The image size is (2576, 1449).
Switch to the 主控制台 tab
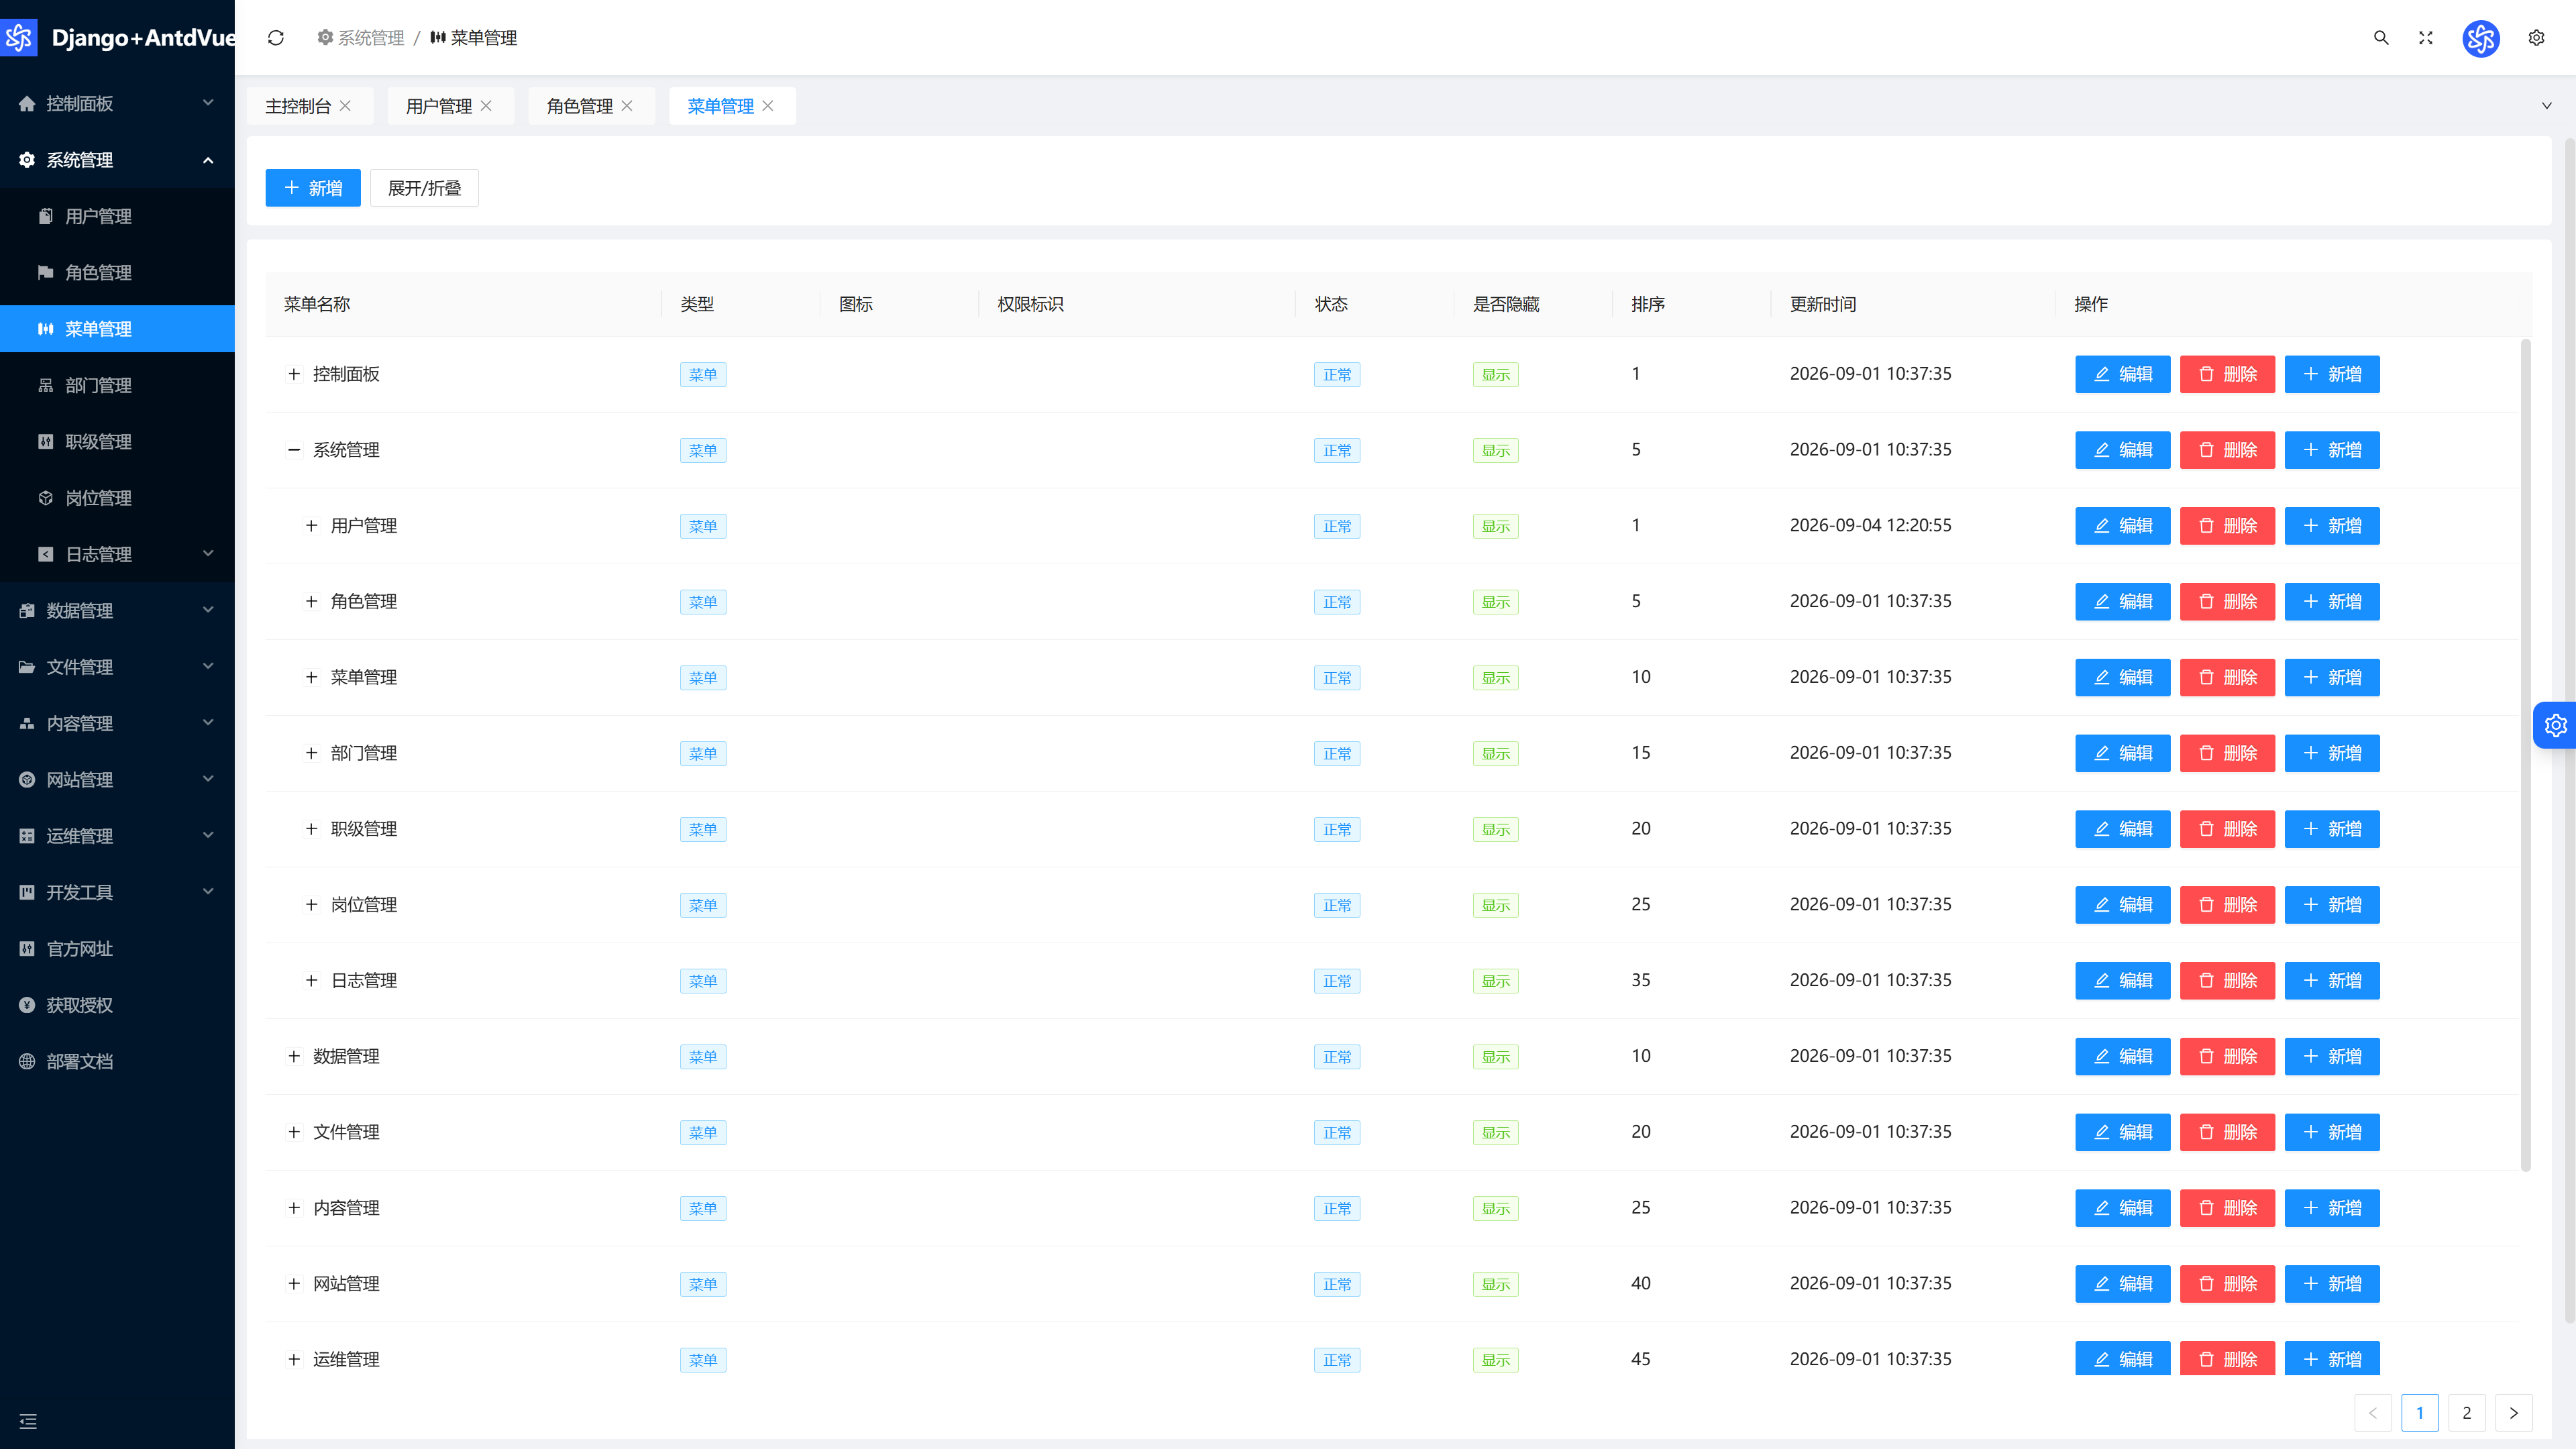(298, 106)
